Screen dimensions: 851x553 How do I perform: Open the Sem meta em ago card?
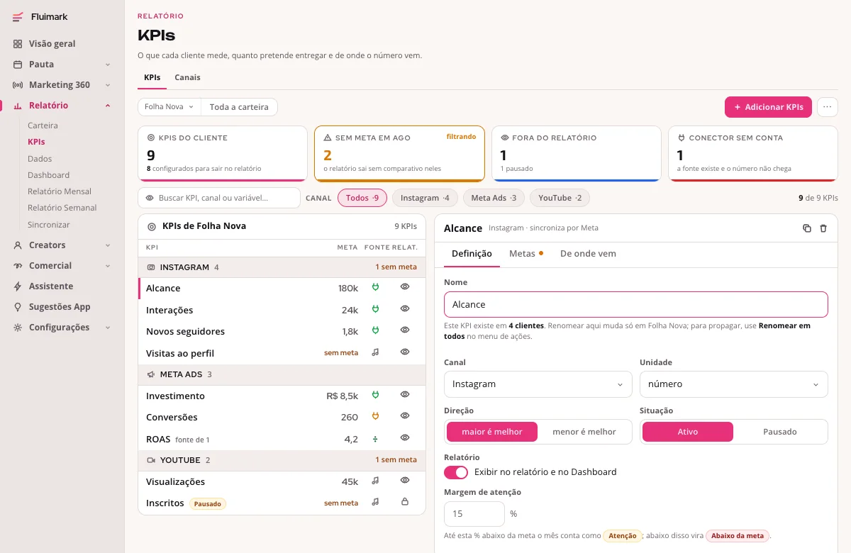click(x=399, y=154)
